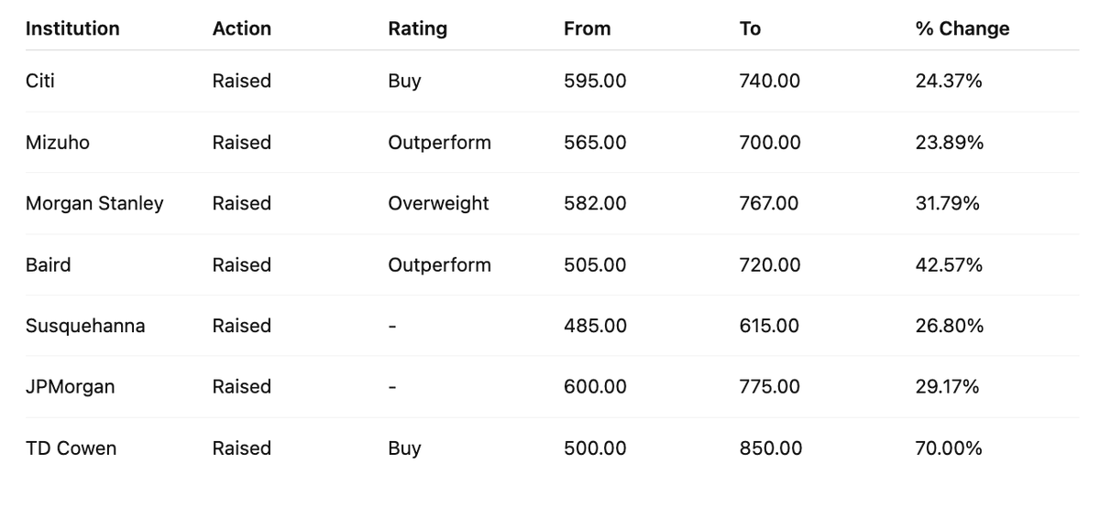This screenshot has width=1100, height=507.
Task: Select the Susquehanna institution cell
Action: point(85,326)
